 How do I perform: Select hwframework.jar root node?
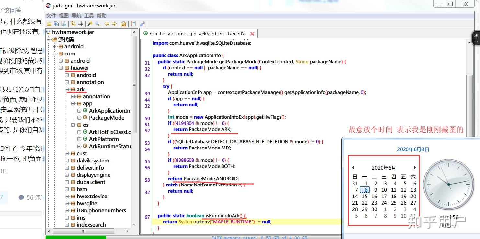coord(73,32)
